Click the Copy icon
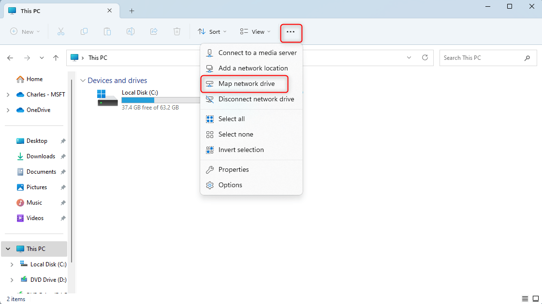The width and height of the screenshot is (542, 304). 84,31
